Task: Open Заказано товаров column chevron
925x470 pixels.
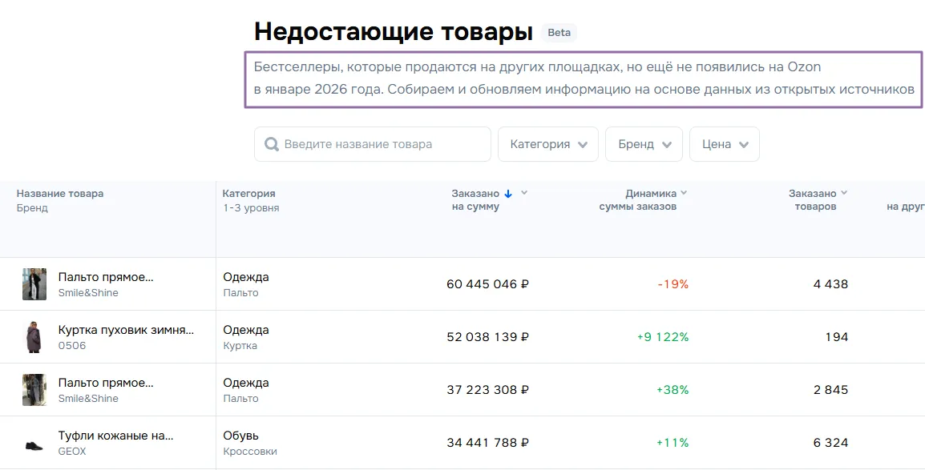Action: 844,193
